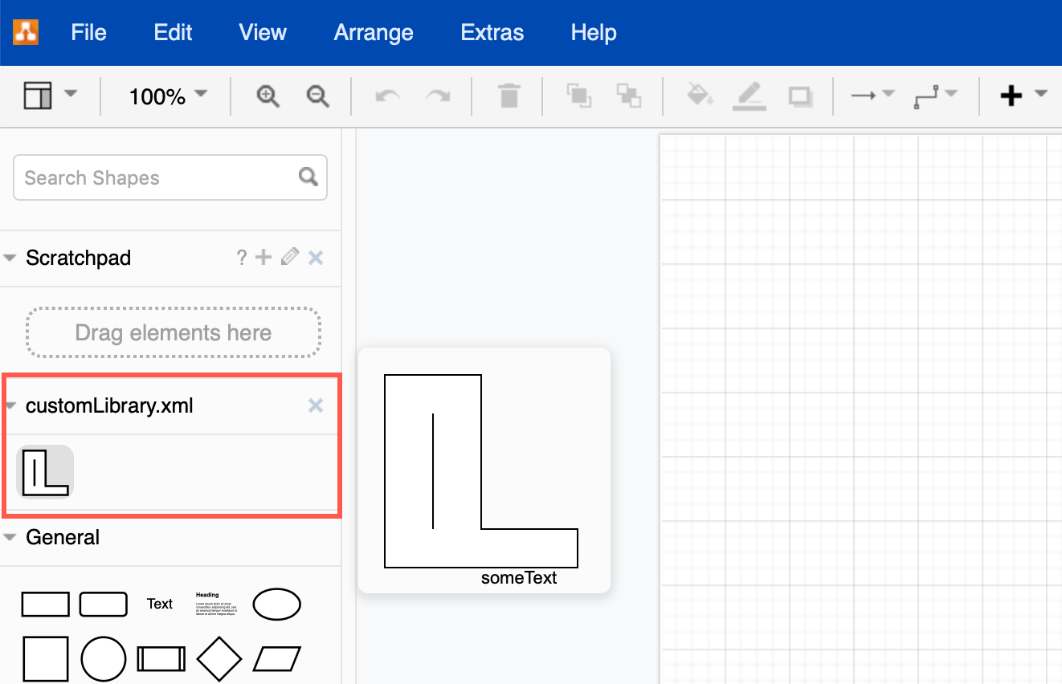1062x684 pixels.
Task: Click the Shadow toolbar icon
Action: pos(801,96)
